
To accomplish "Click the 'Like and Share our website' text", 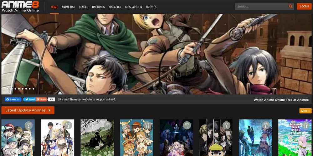I will point(87,100).
